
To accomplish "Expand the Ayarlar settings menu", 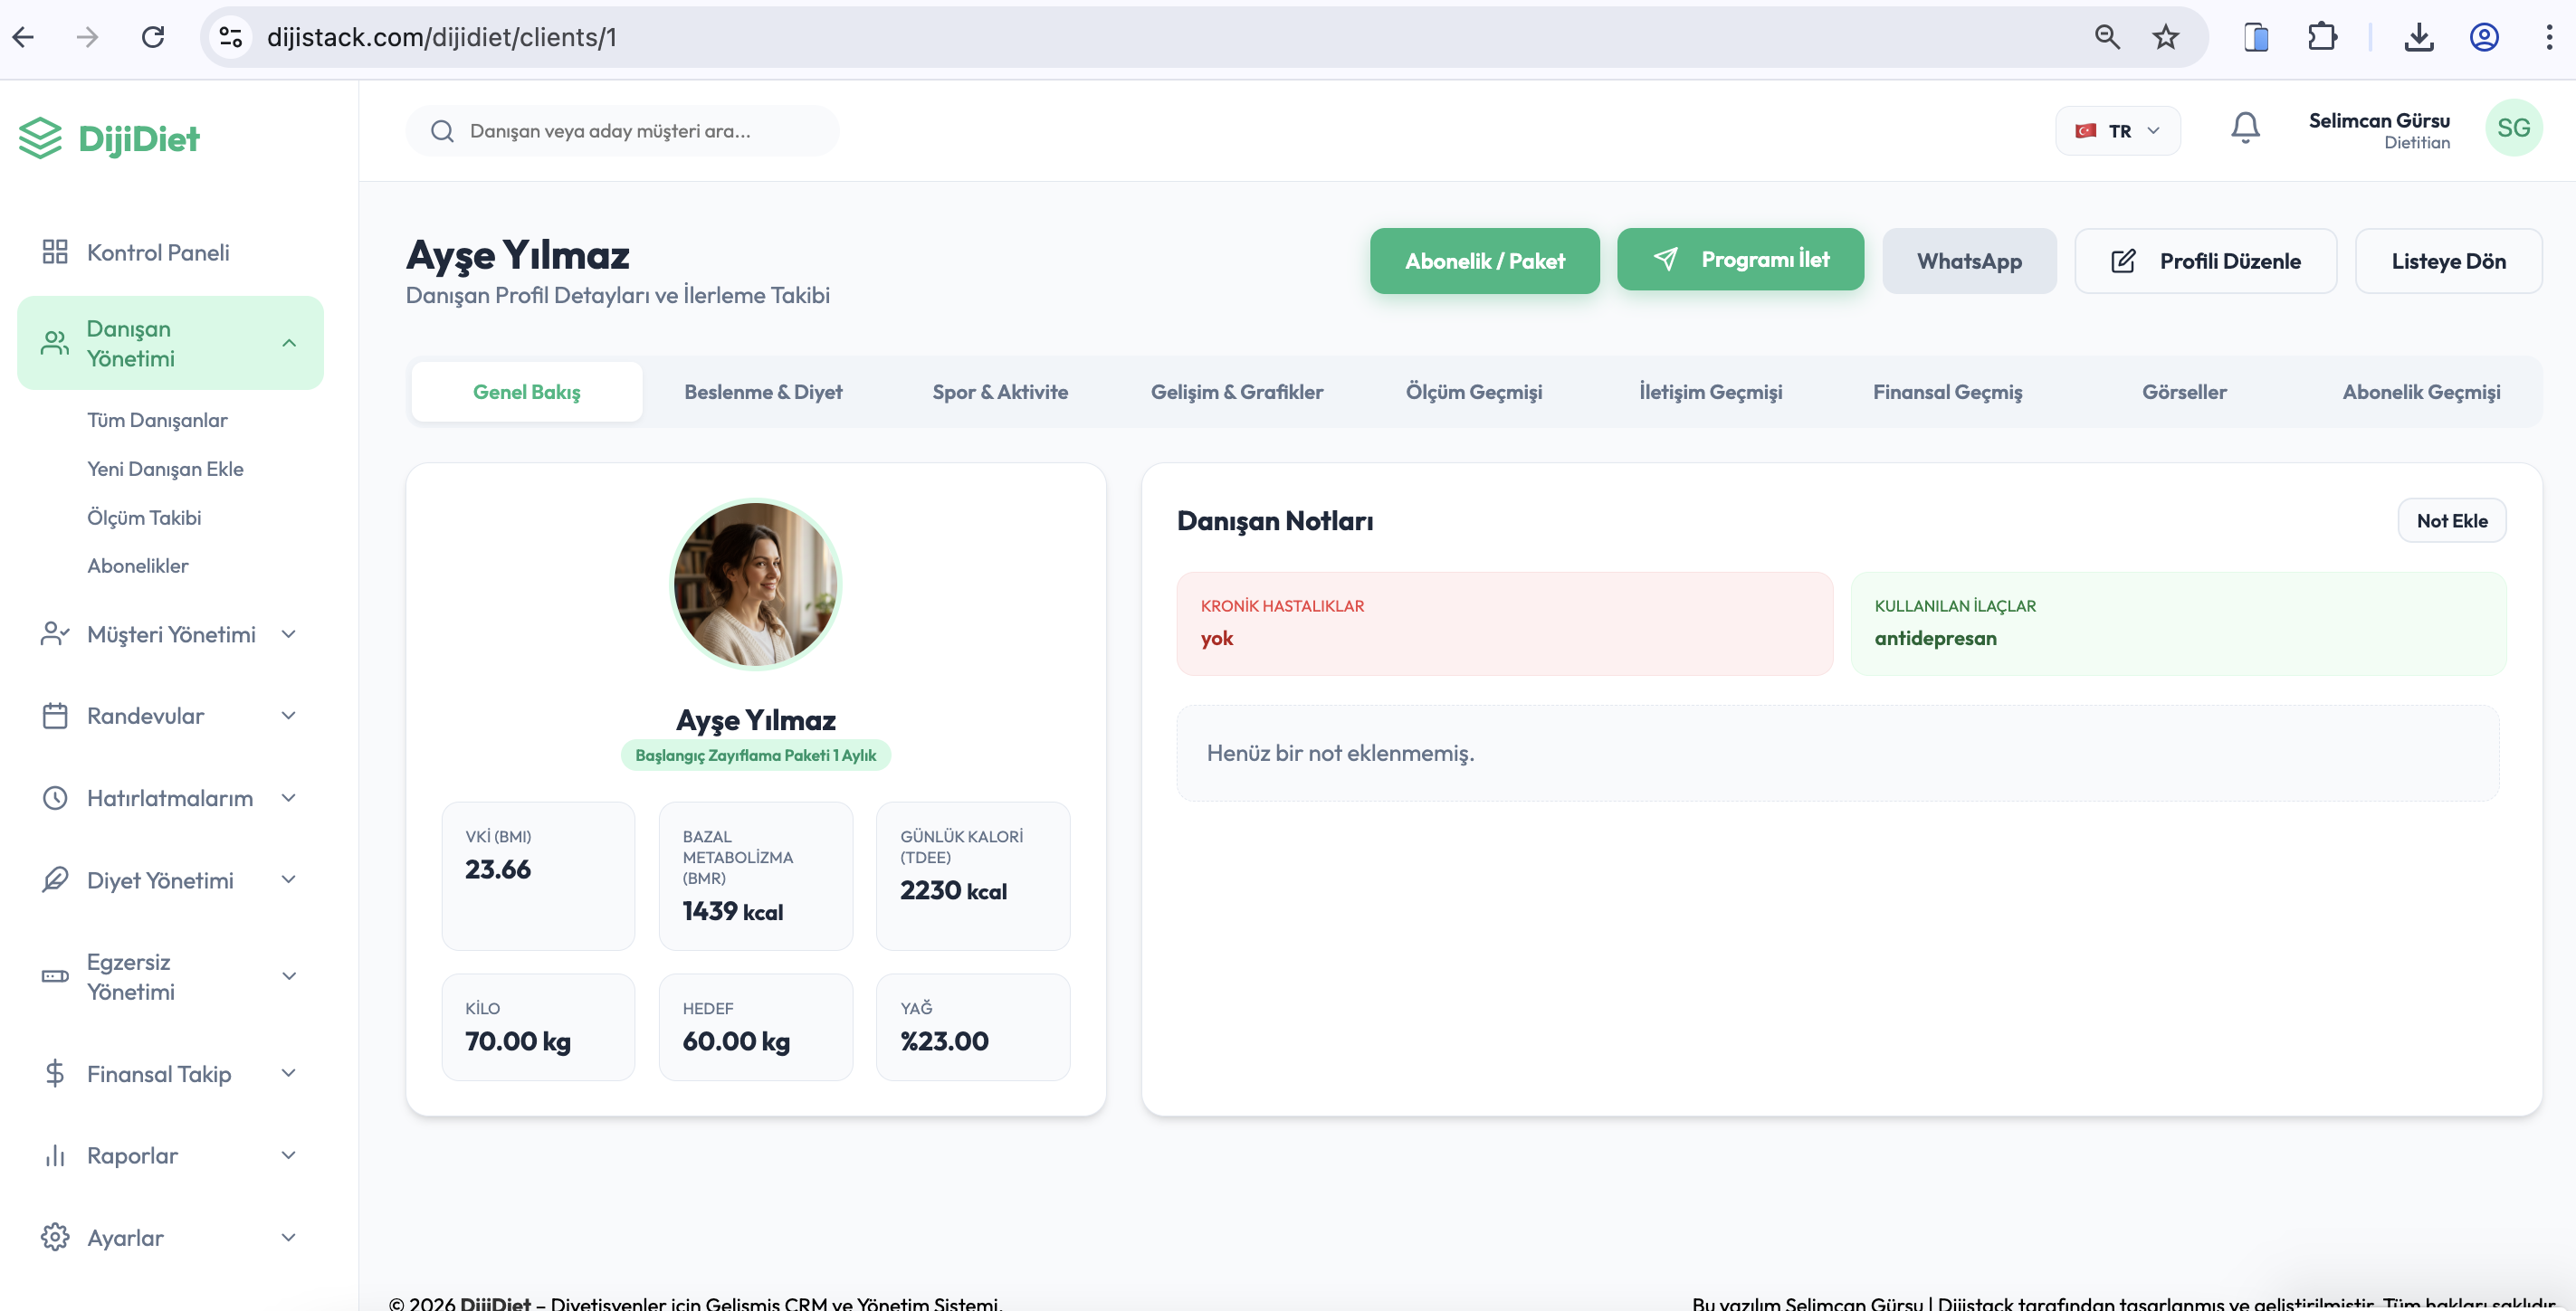I will click(x=289, y=1237).
